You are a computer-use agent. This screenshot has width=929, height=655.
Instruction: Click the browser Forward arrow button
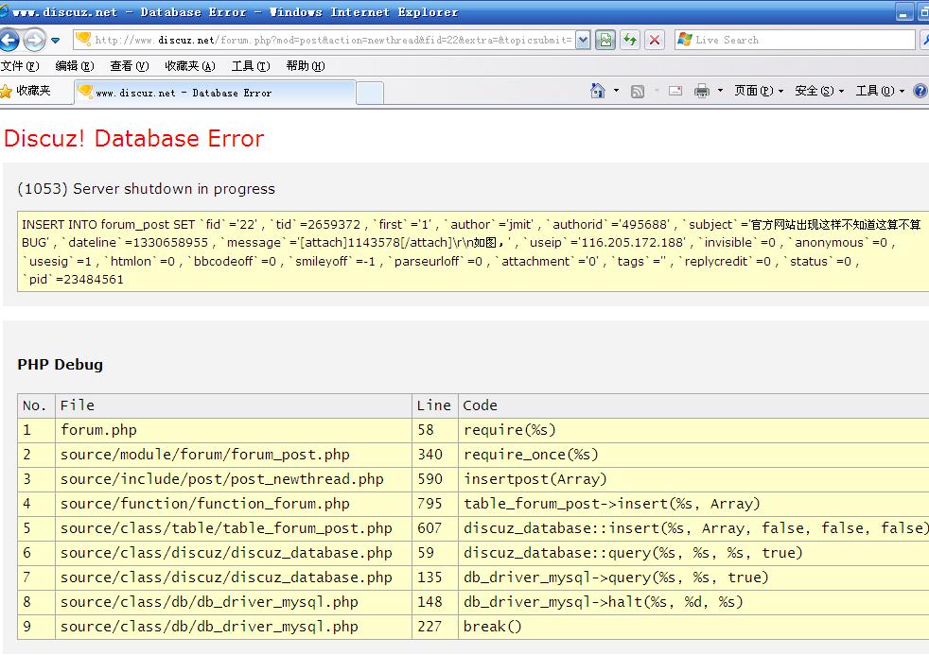(34, 41)
